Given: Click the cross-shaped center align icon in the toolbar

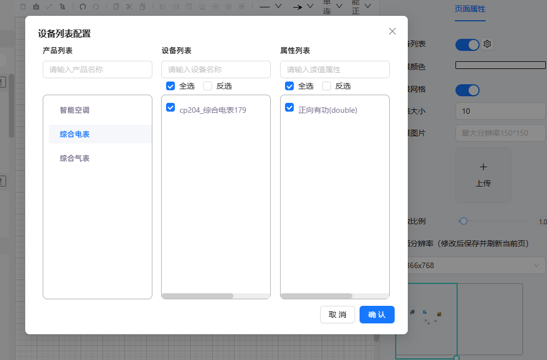Looking at the screenshot, I should (x=242, y=7).
